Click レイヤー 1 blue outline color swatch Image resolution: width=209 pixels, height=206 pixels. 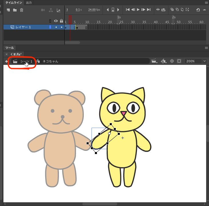[50, 27]
